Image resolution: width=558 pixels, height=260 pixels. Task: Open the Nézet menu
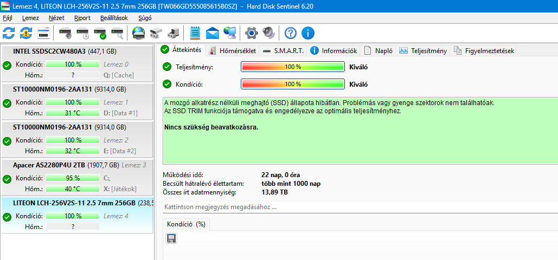(57, 18)
